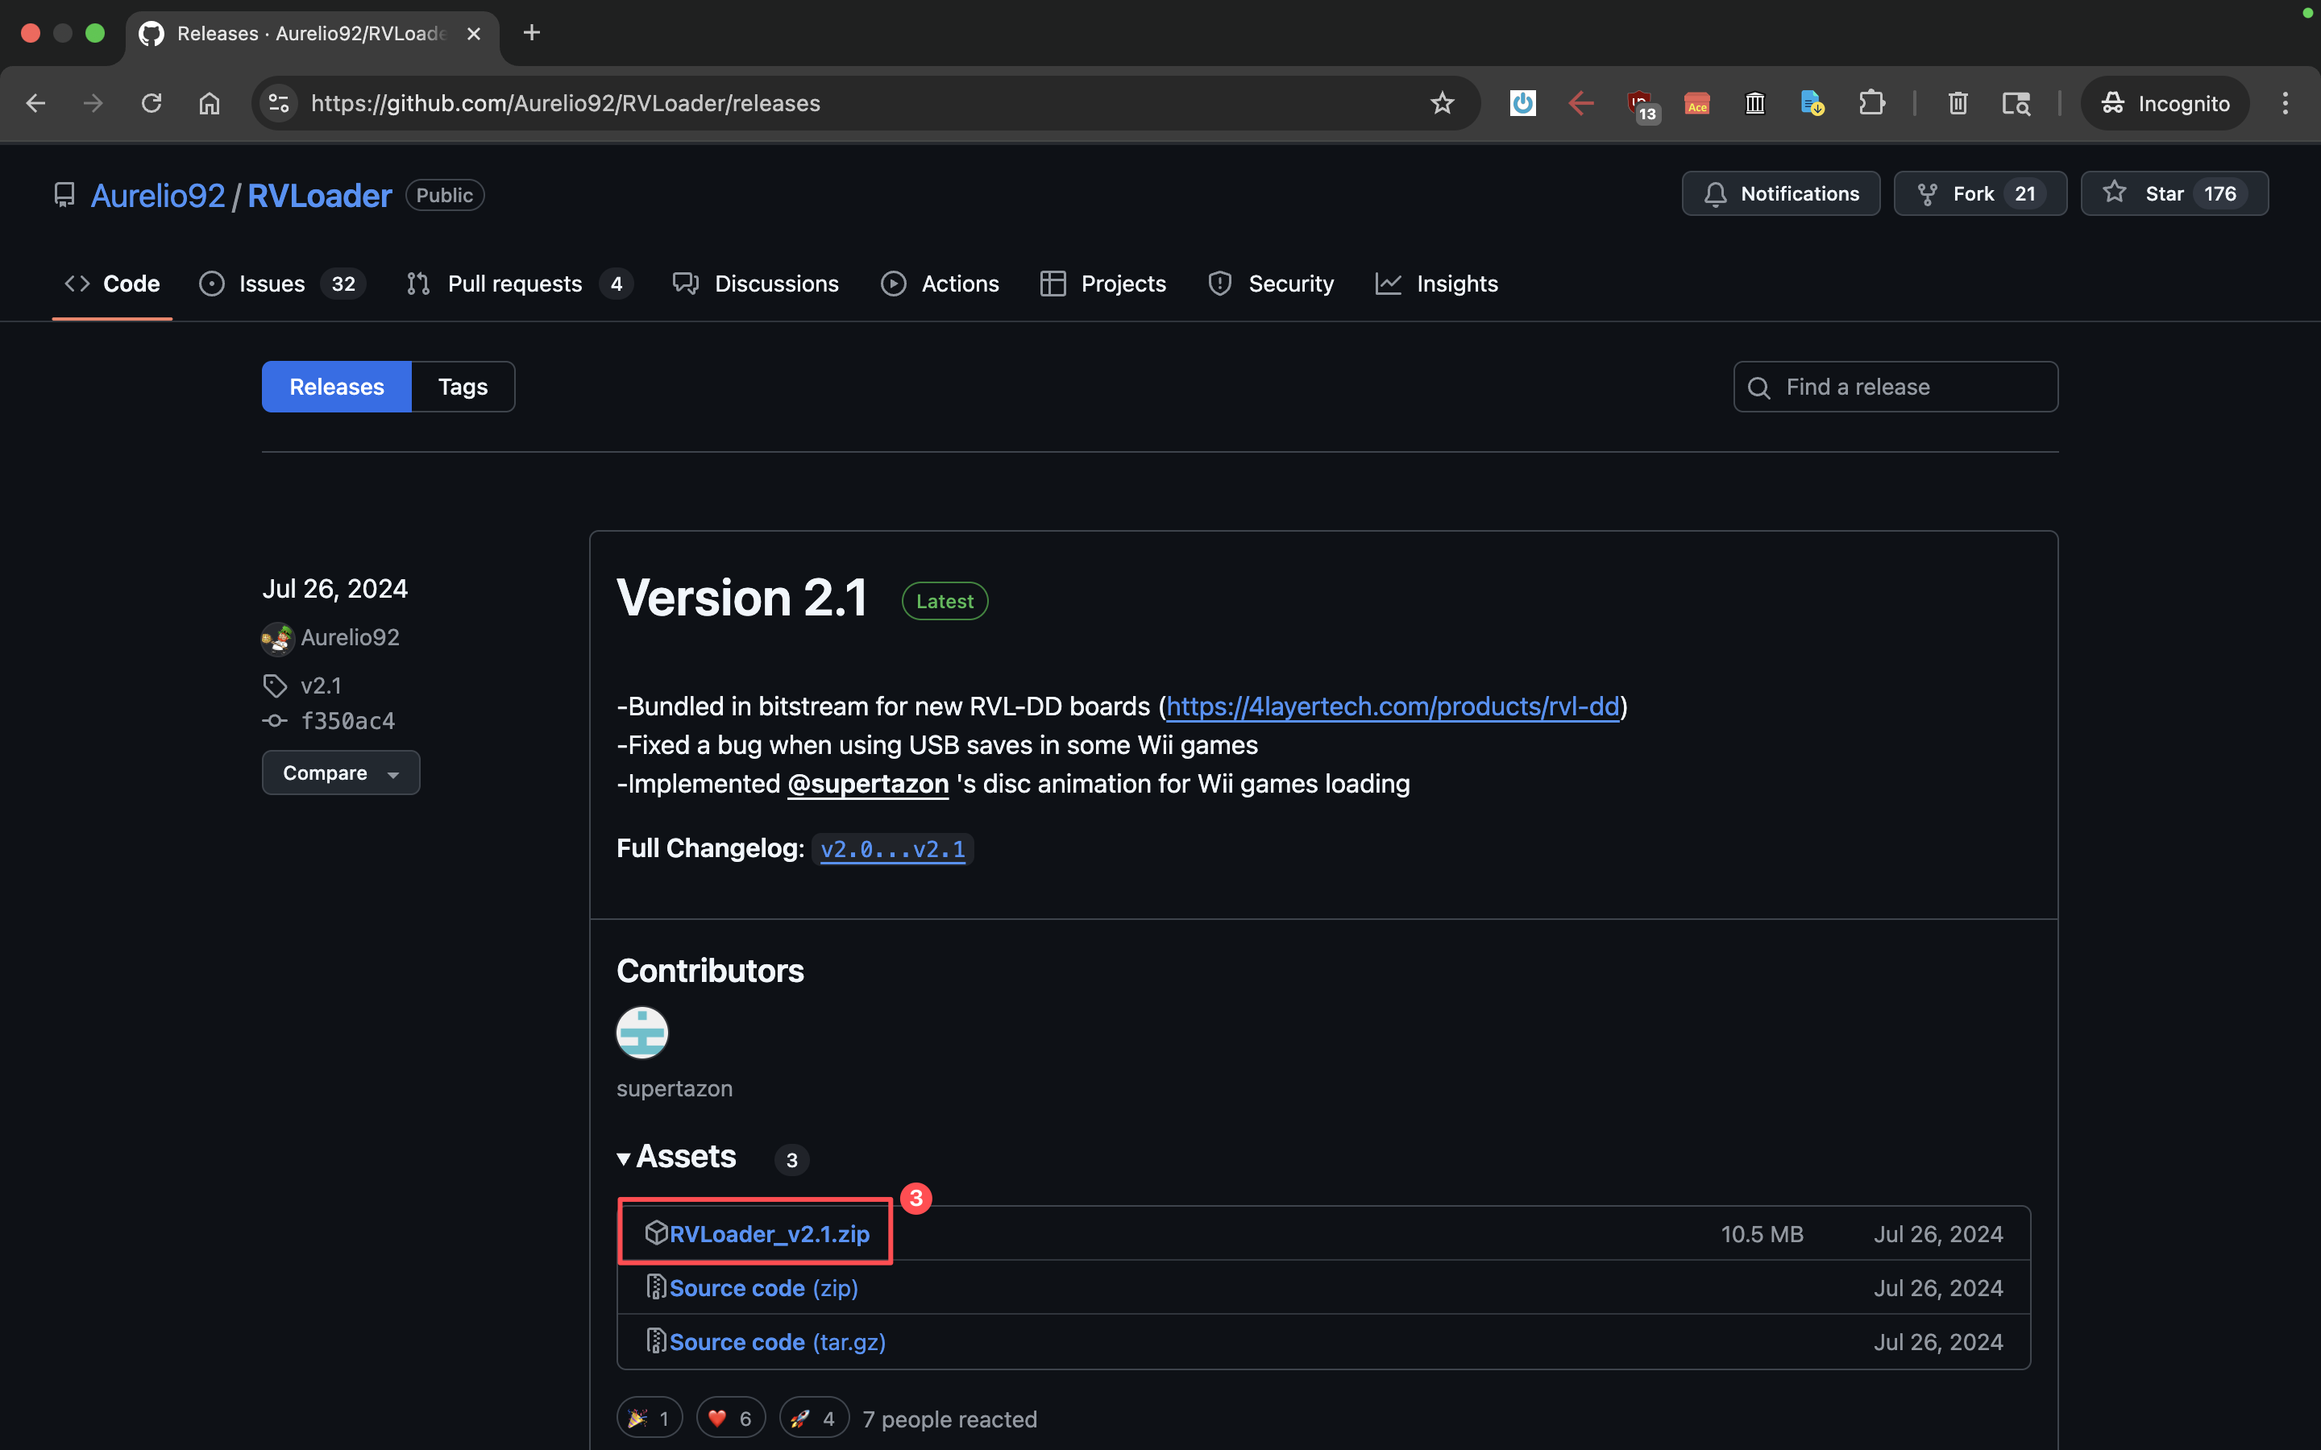Click the v2.1 tag icon link

pyautogui.click(x=319, y=686)
